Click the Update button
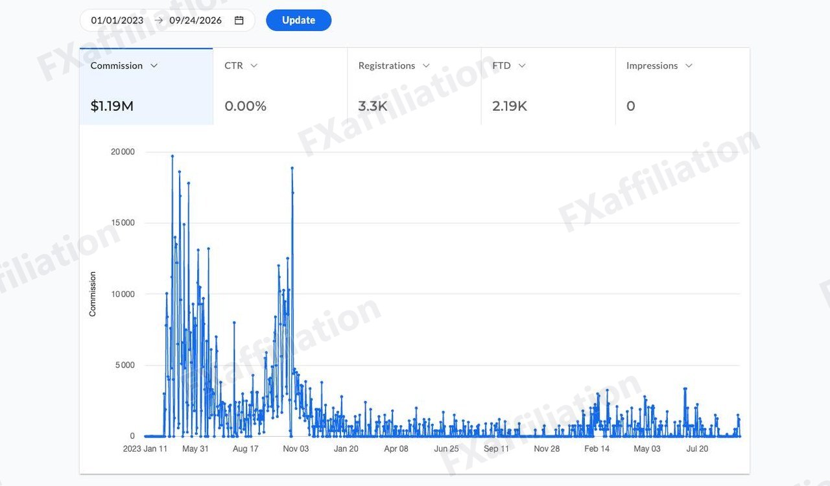 click(298, 20)
